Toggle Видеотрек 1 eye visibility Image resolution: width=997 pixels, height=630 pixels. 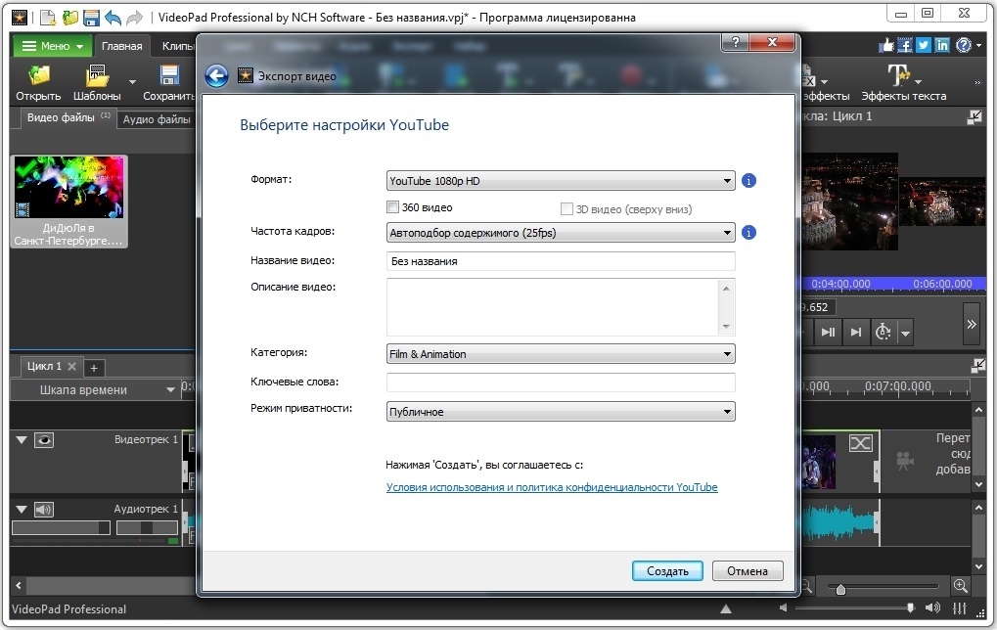(44, 440)
